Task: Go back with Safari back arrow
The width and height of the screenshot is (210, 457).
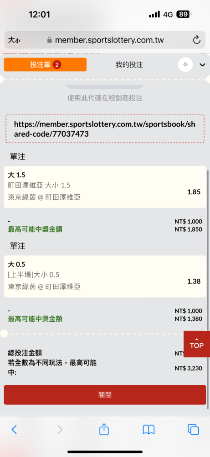Action: [14, 429]
